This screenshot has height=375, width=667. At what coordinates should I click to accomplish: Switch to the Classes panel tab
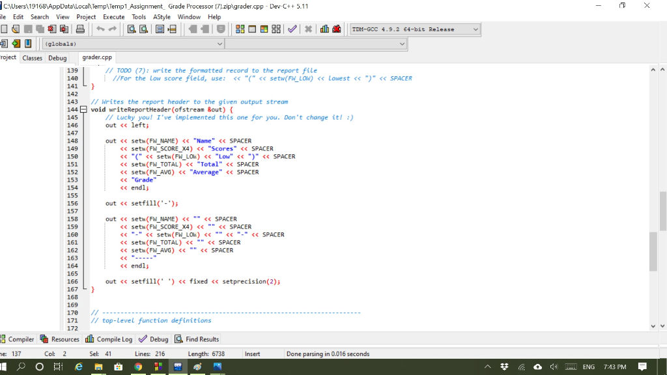point(32,57)
